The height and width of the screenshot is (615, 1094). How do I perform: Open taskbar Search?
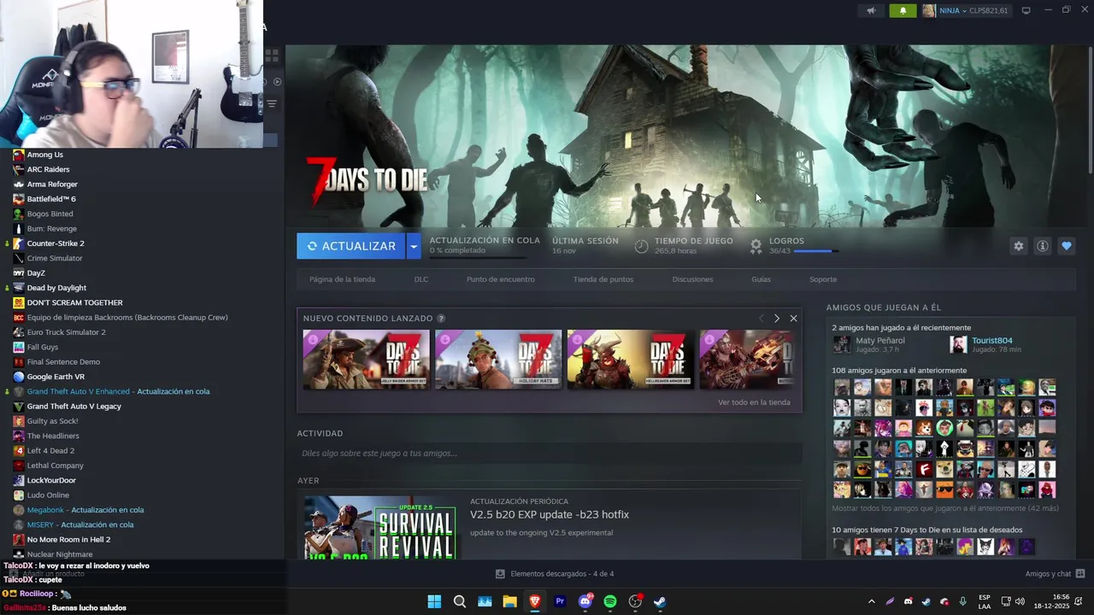459,601
